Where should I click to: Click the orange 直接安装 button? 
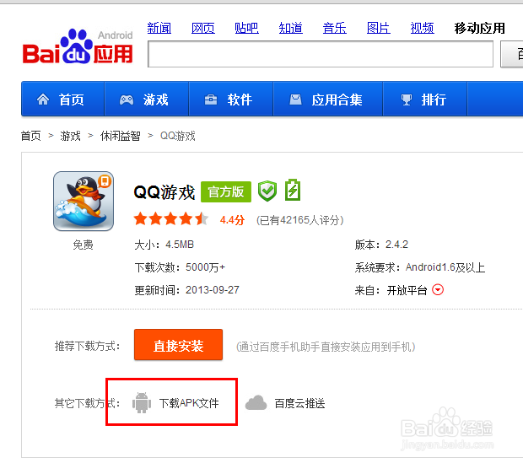(x=179, y=345)
